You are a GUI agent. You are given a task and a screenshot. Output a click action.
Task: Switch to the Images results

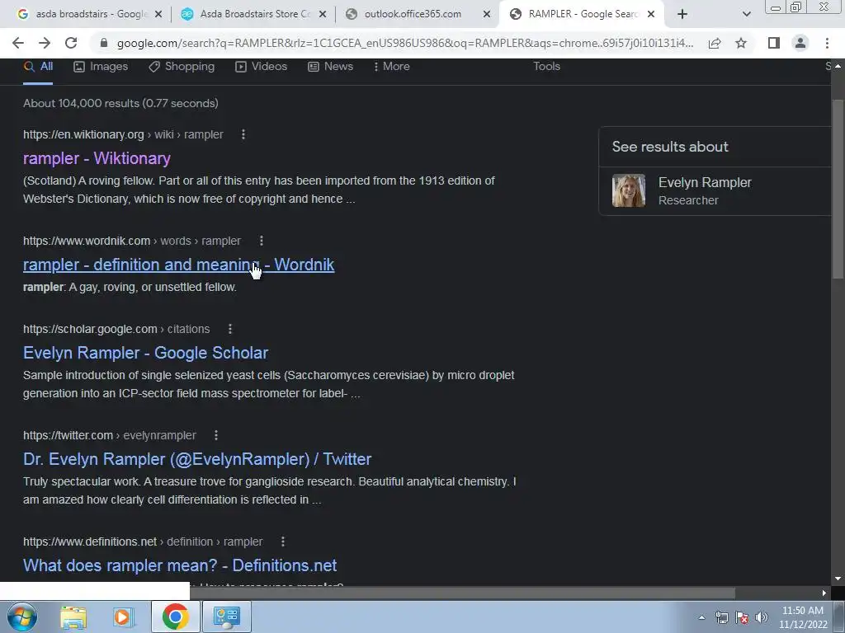(x=101, y=67)
